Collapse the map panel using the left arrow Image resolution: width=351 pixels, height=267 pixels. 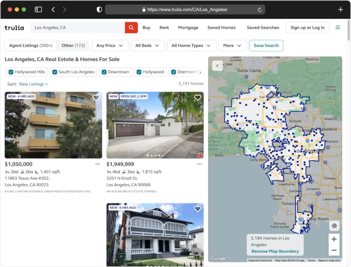pyautogui.click(x=217, y=65)
